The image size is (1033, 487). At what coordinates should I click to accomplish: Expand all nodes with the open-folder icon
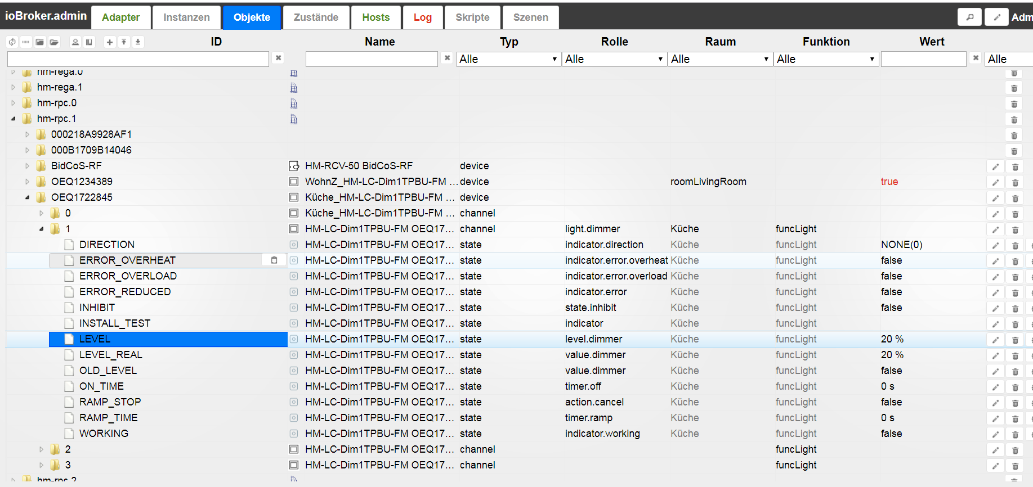(x=54, y=42)
